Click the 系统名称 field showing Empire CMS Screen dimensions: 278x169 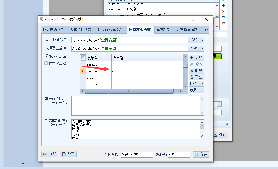point(137,155)
